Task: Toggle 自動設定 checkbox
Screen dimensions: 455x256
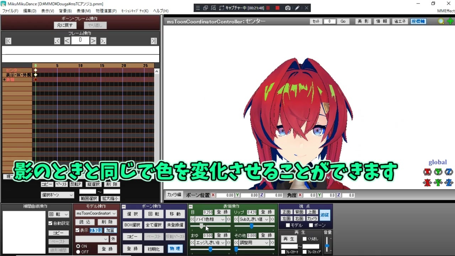Action: [x=50, y=223]
